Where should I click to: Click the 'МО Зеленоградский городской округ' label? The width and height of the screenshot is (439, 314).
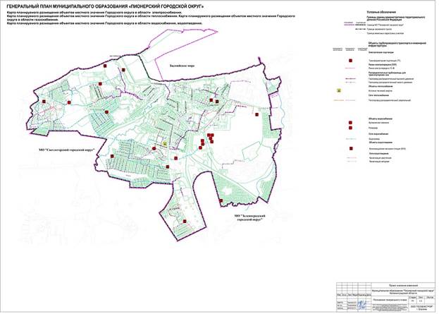point(249,218)
